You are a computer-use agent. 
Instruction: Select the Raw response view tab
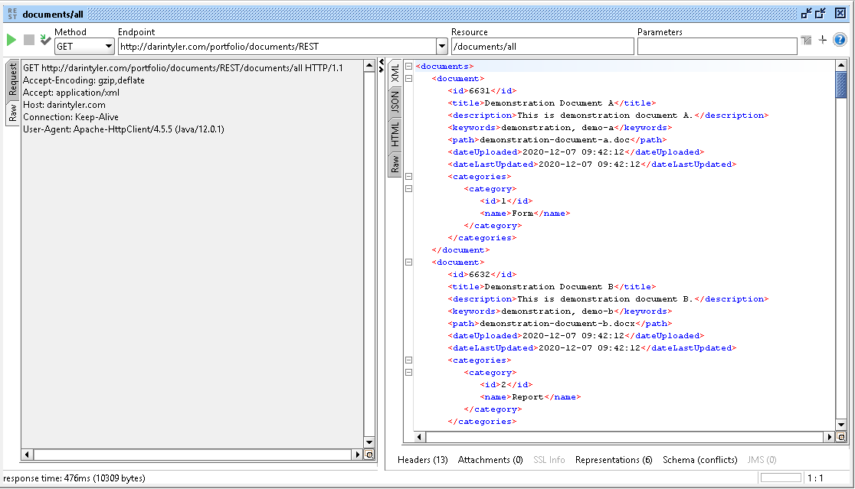395,163
